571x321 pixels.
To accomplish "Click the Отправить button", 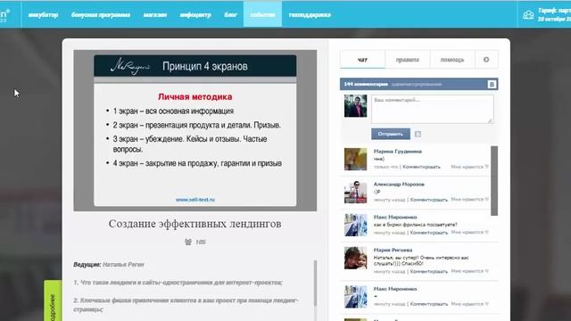I will tap(391, 134).
